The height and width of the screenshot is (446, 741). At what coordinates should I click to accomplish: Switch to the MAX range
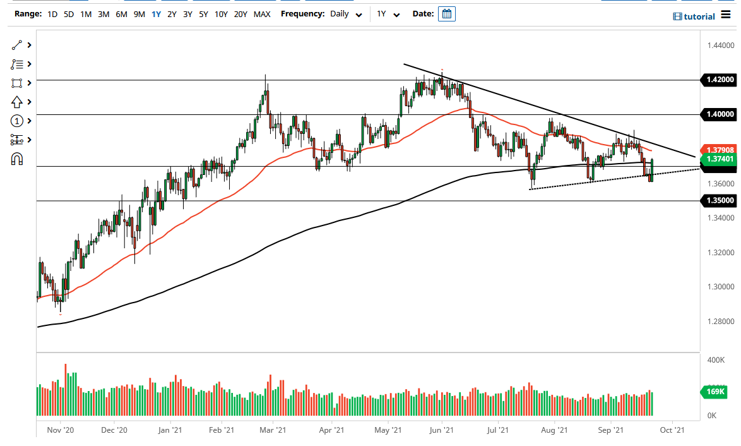(262, 13)
